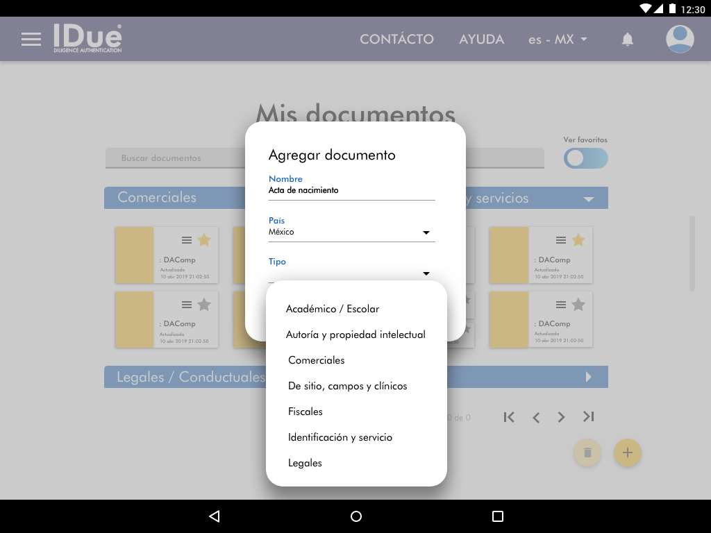Screen dimensions: 711x533
Task: Choose Fiscales in the Tipo list
Action: point(306,412)
